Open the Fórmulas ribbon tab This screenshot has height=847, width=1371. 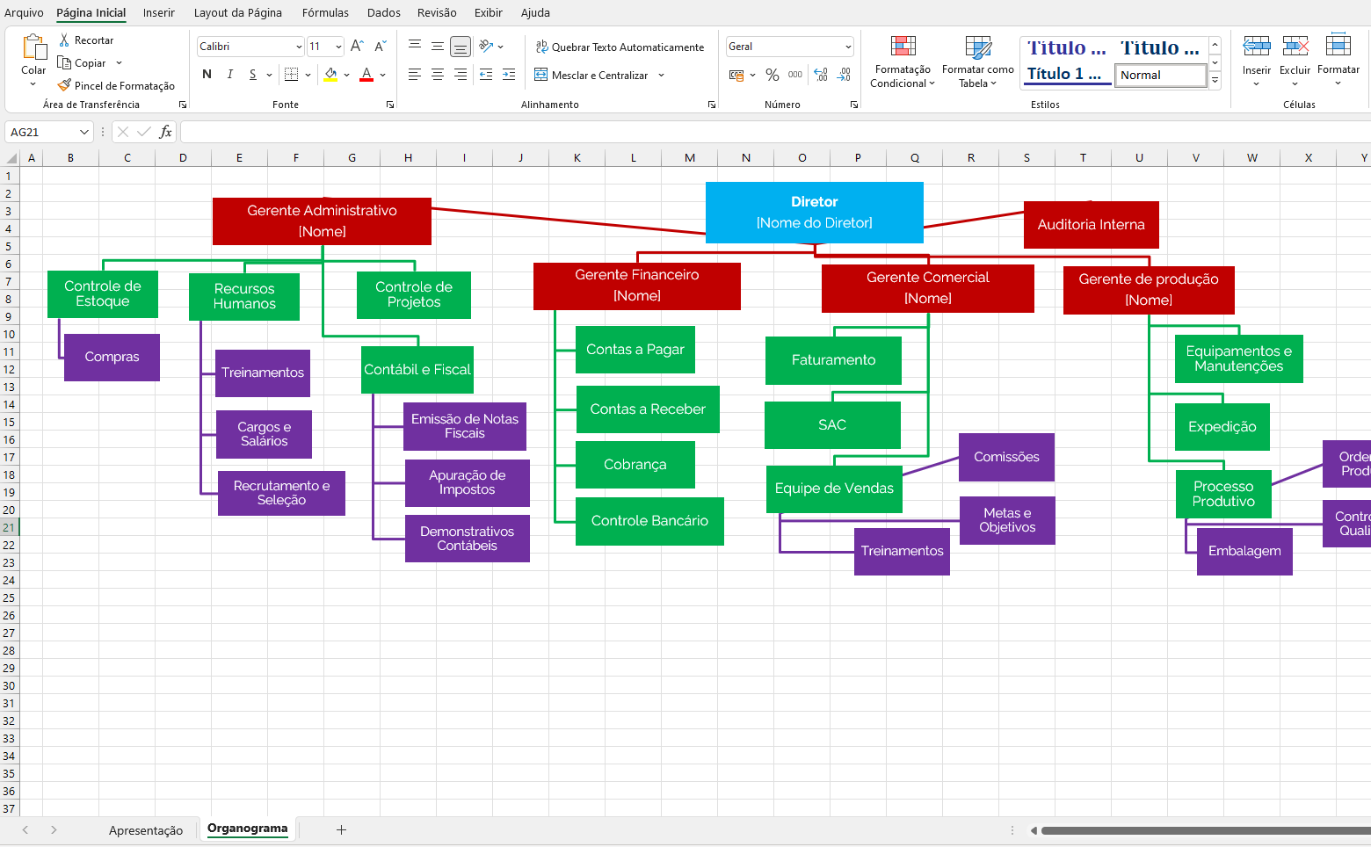(325, 12)
